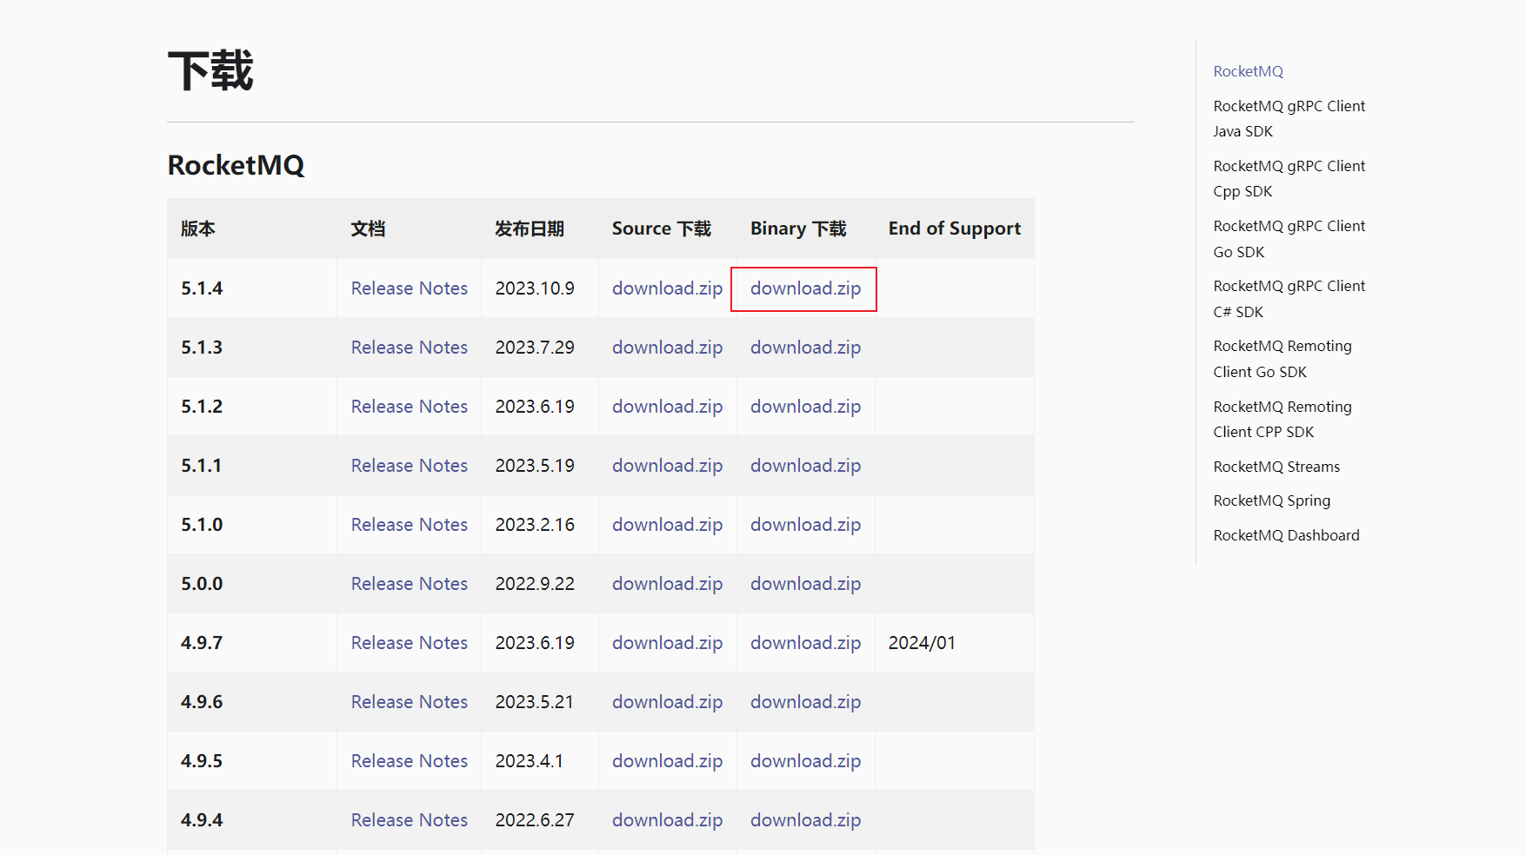Select the 5.0.0 version cell
Image resolution: width=1526 pixels, height=855 pixels.
[252, 584]
